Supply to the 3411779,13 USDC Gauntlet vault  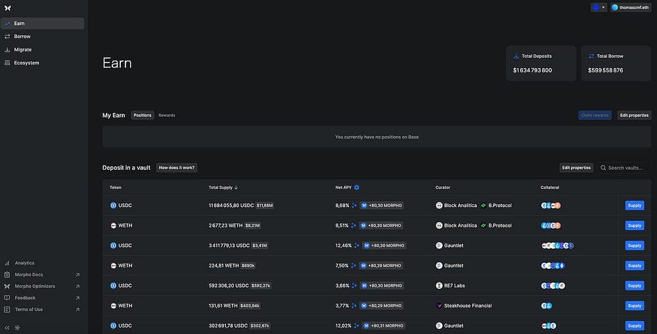point(635,246)
